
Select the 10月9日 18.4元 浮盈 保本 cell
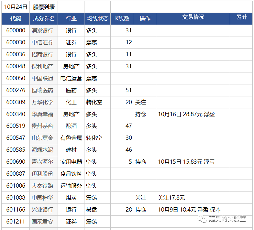[x=193, y=210]
